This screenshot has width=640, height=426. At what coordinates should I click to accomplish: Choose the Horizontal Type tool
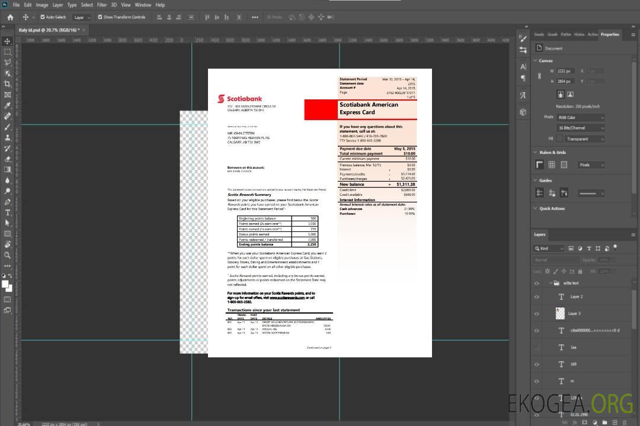coord(7,212)
